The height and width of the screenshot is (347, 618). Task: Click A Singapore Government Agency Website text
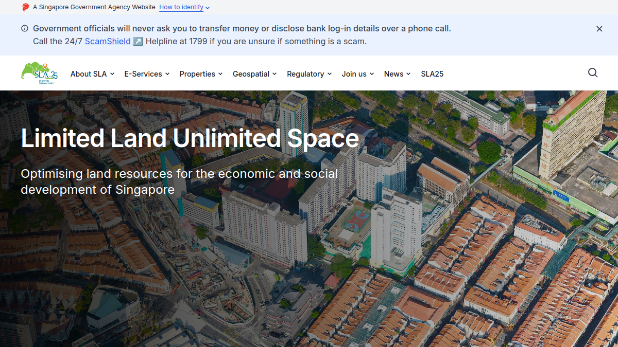tap(94, 7)
